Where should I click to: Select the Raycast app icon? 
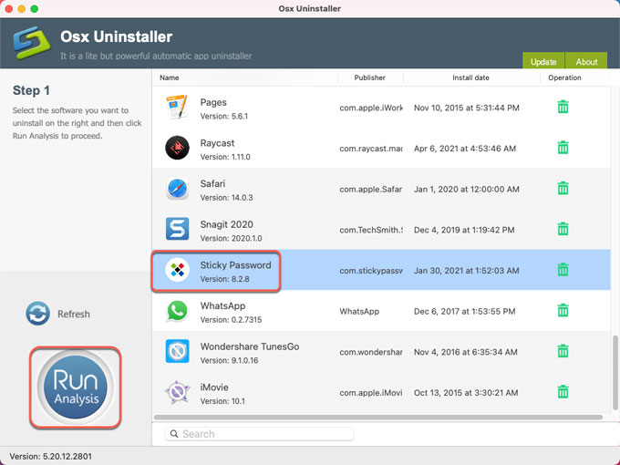point(177,148)
